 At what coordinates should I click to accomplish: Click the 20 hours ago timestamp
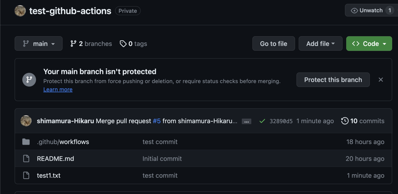click(x=365, y=159)
